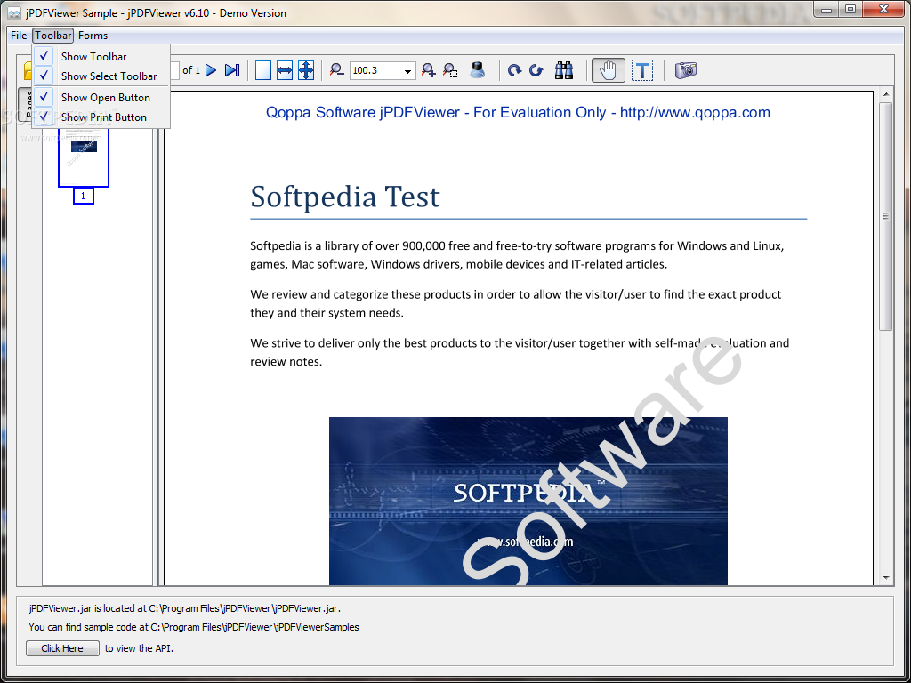This screenshot has width=911, height=683.
Task: Rotate page counterclockwise
Action: [x=536, y=71]
